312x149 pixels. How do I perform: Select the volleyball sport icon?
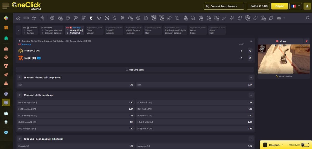138,18
